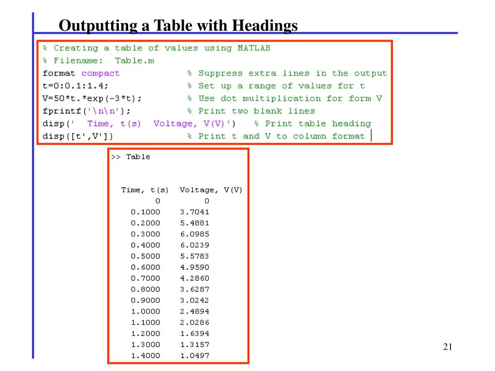The image size is (495, 371).
Task: Click the voltage value 6.0985
Action: [194, 234]
